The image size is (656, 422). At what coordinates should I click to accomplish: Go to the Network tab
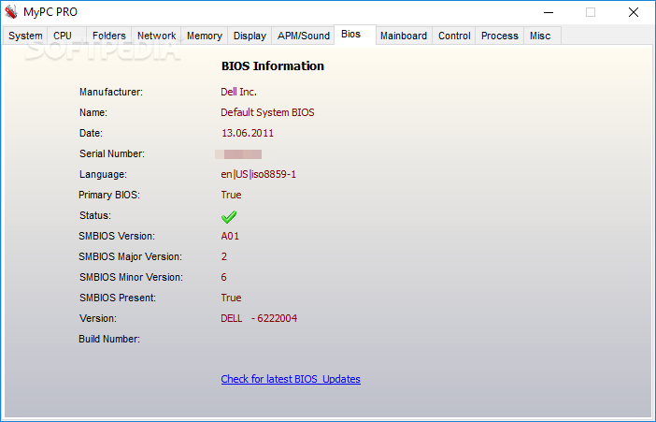pos(156,36)
